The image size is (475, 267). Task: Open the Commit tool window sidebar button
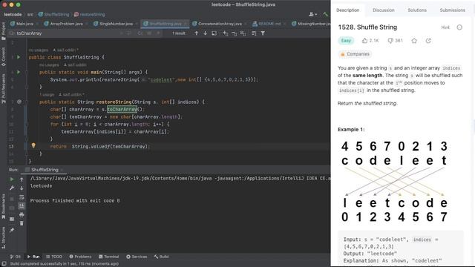click(x=4, y=56)
